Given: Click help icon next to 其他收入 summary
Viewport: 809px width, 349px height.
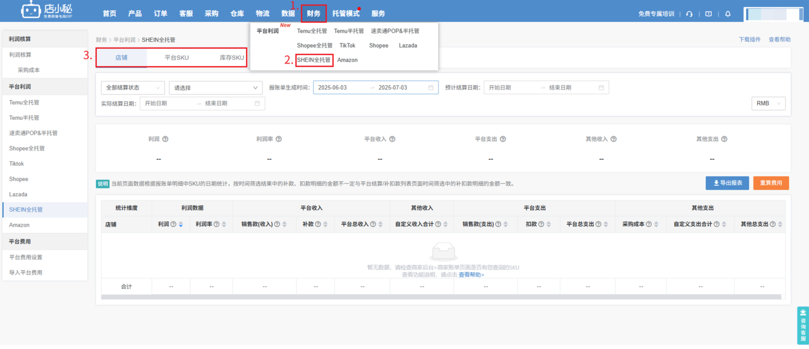Looking at the screenshot, I should [614, 139].
